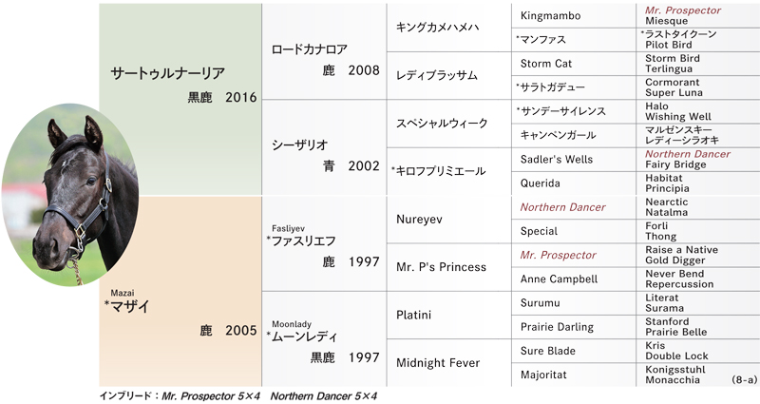
Task: Select the サートゥルナーリア sire cell
Action: pos(180,100)
